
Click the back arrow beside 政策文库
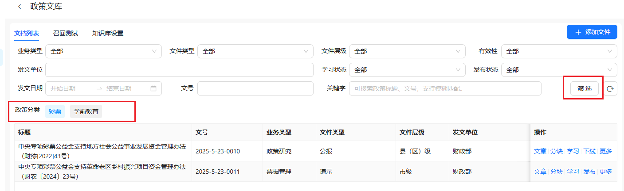(20, 7)
